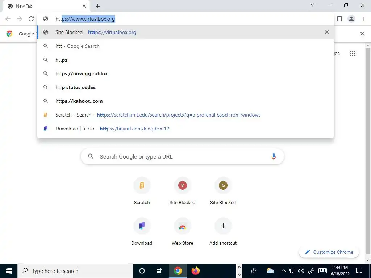Select the 'htt - Google Search' suggestion
Viewport: 371px width, 278px height.
click(x=185, y=46)
